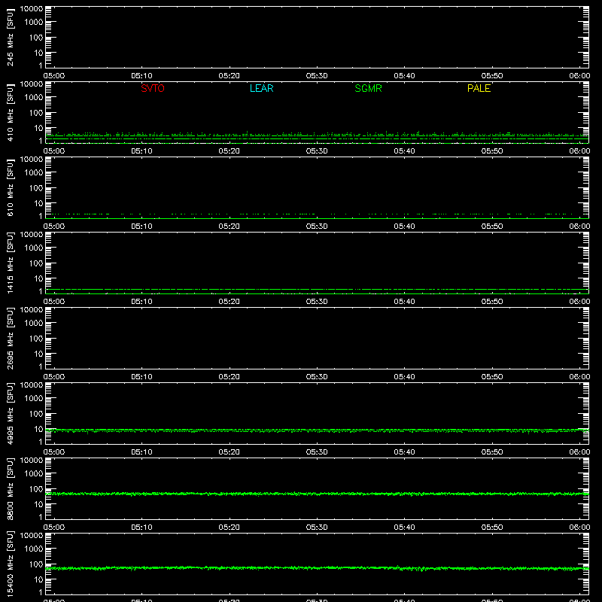Click the yellow PALE station legend label
The image size is (602, 602).
click(x=479, y=88)
